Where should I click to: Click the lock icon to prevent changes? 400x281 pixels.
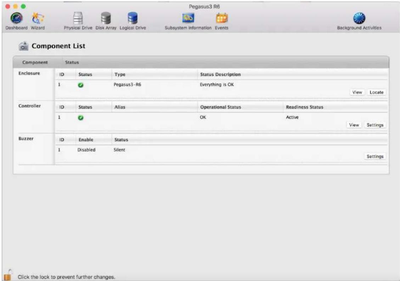[8, 275]
